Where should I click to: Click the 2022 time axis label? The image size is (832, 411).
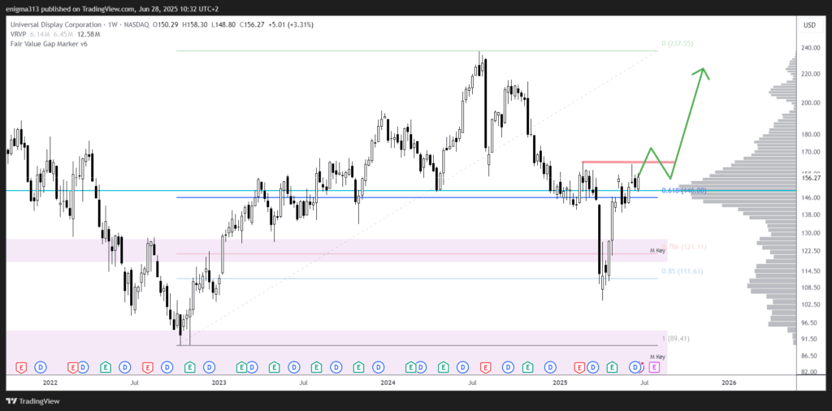(x=50, y=382)
